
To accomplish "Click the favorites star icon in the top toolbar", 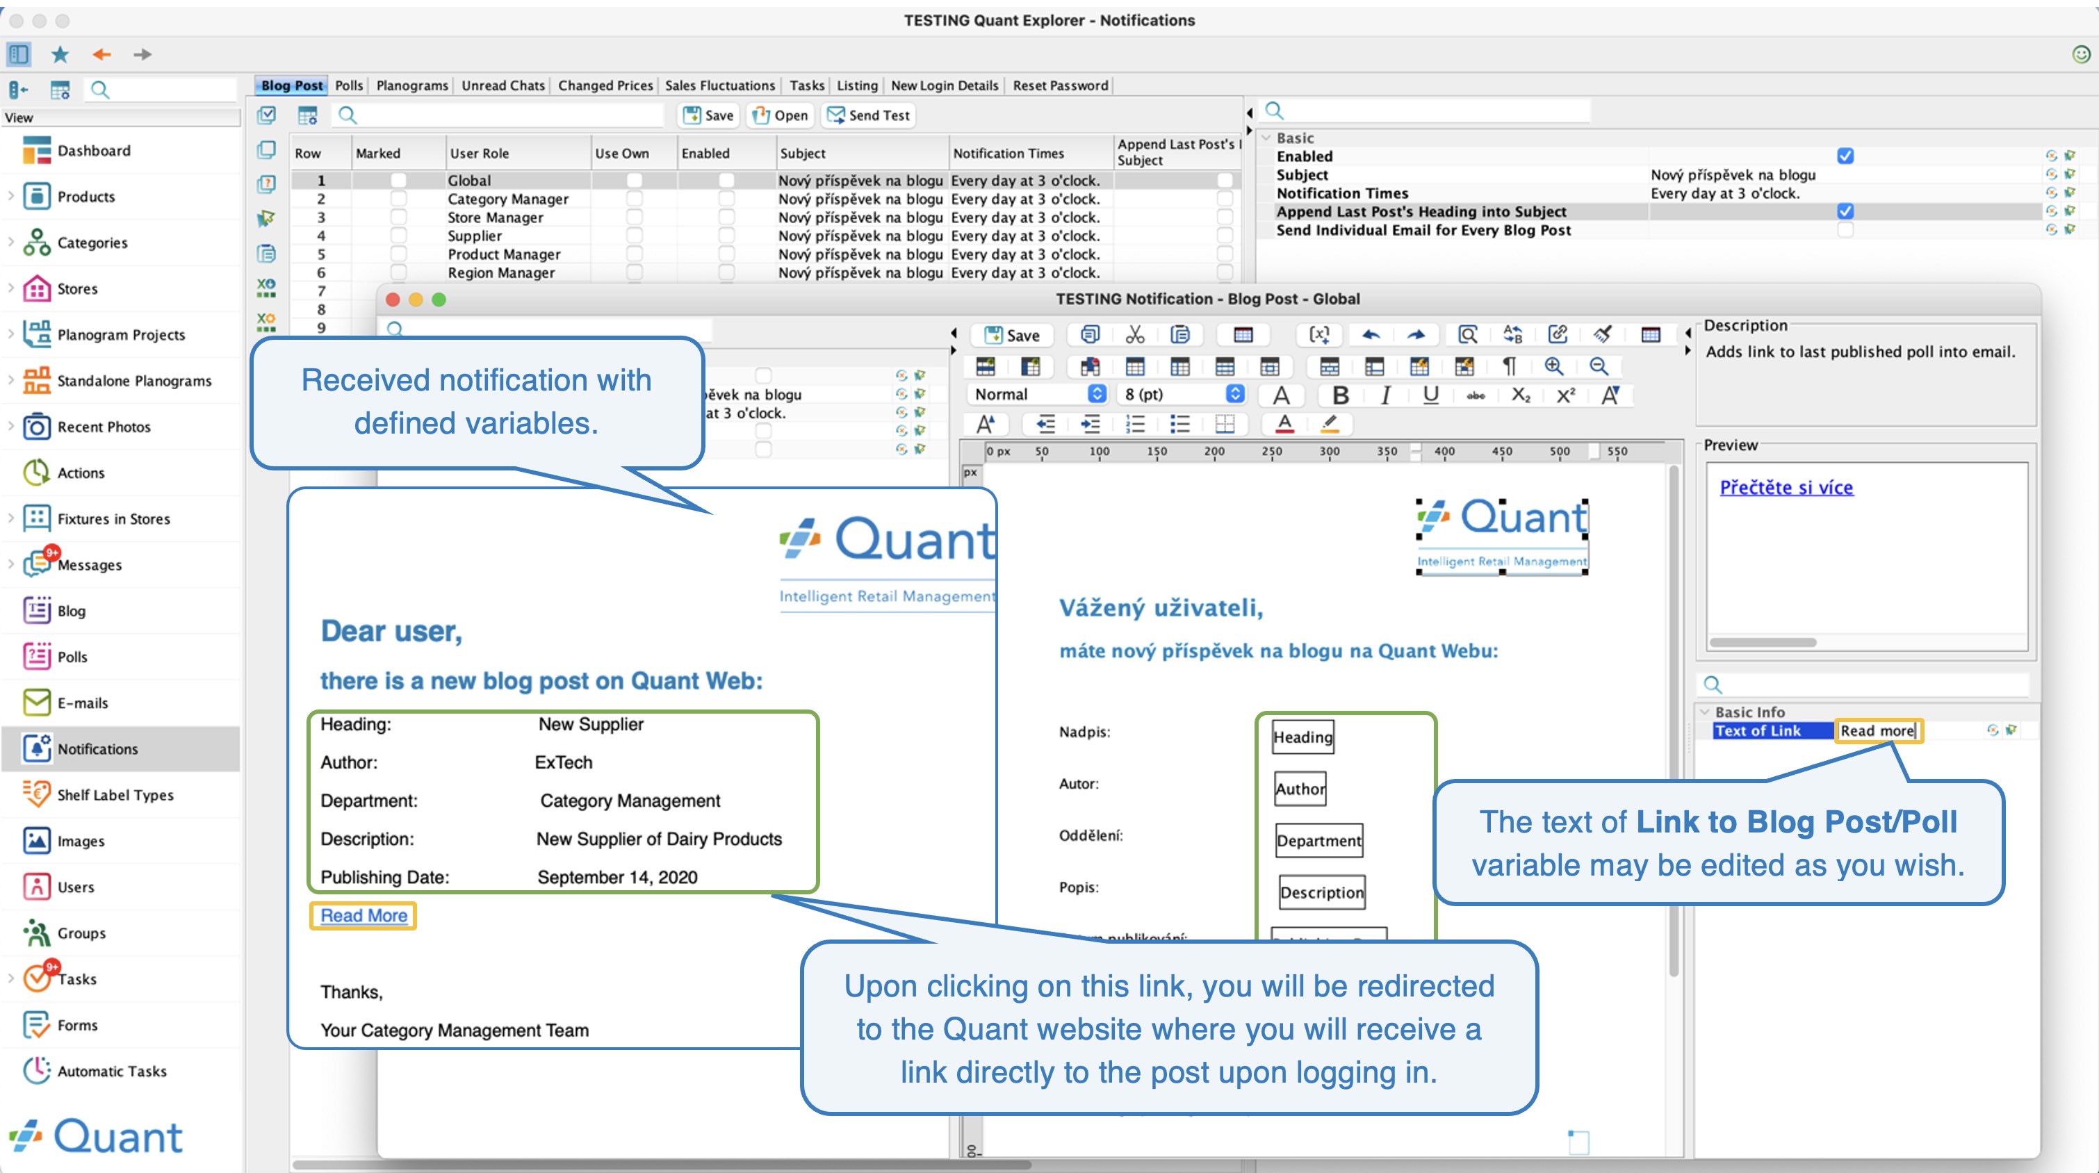I will pyautogui.click(x=60, y=55).
